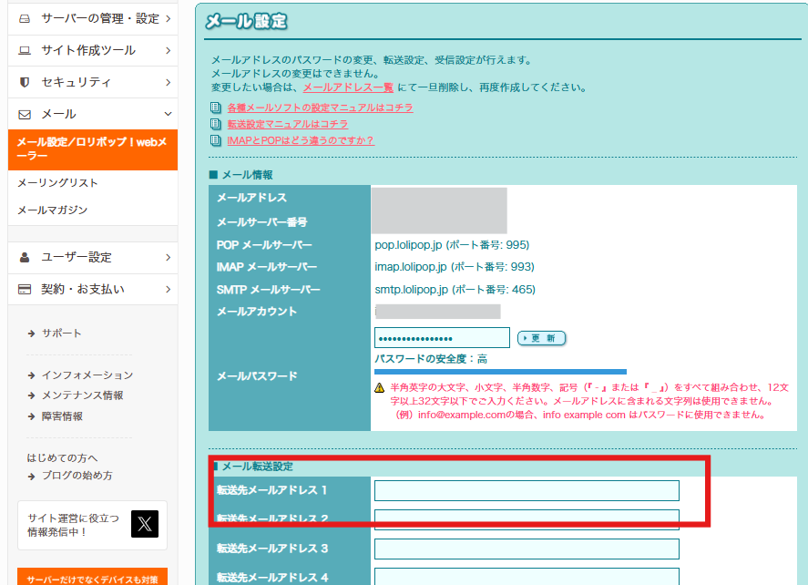Click the 転送先メールアドレス 1 input field
Screen dimensions: 808x585
(527, 490)
